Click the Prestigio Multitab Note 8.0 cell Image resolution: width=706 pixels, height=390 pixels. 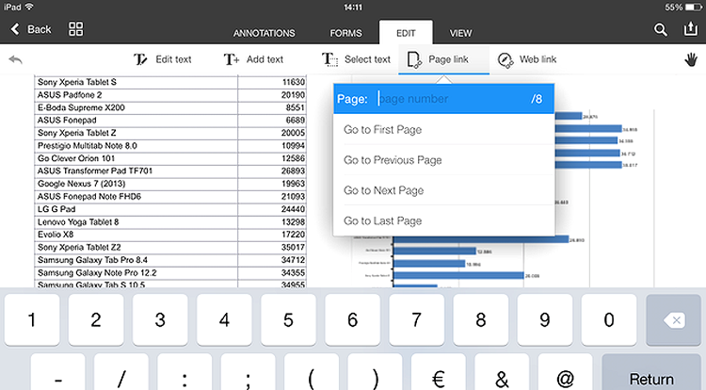[x=136, y=146]
